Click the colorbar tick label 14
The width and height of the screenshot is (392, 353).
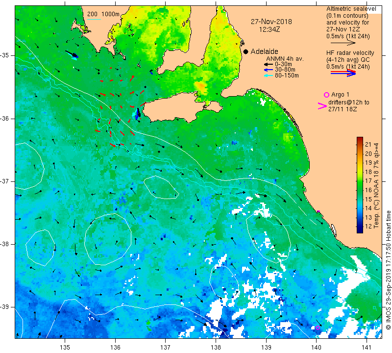pyautogui.click(x=368, y=208)
